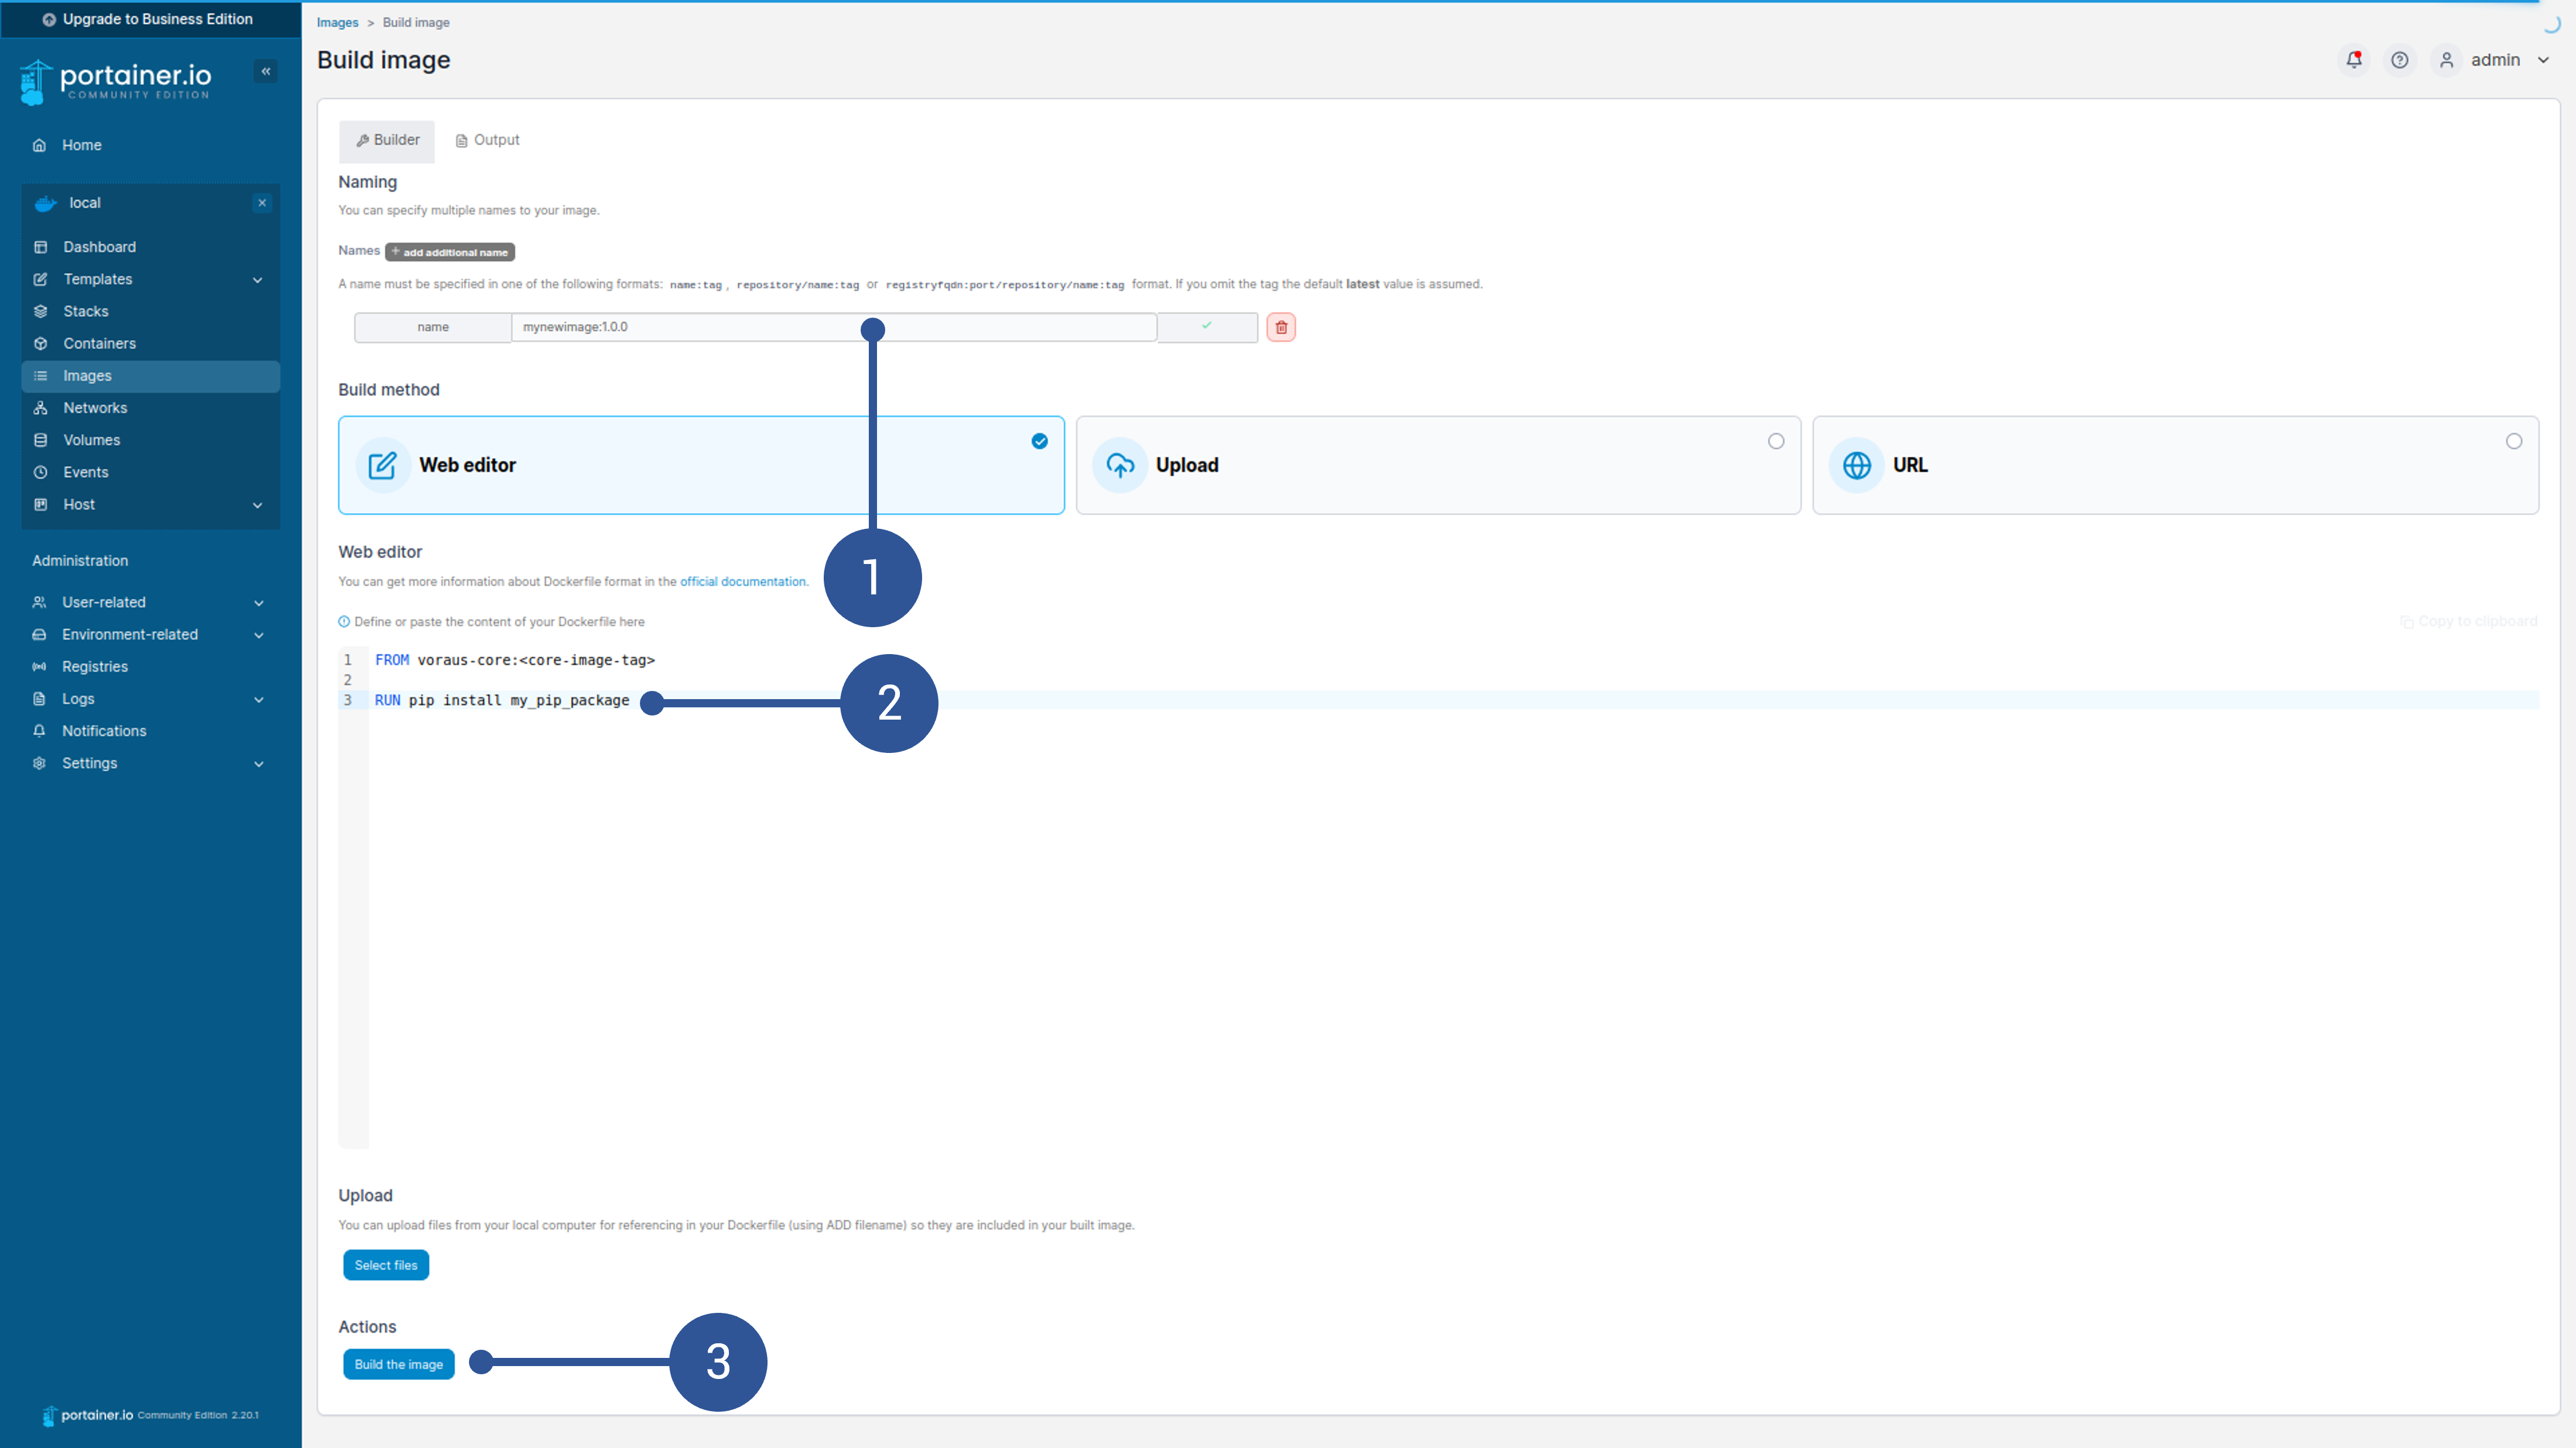
Task: Open Registries in Administration section
Action: (x=94, y=666)
